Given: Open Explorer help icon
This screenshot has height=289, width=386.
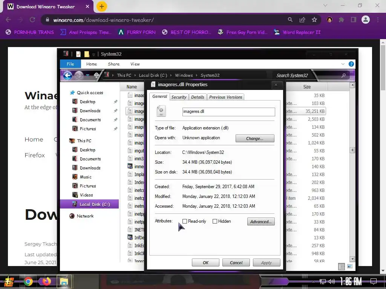Looking at the screenshot, I should [351, 64].
